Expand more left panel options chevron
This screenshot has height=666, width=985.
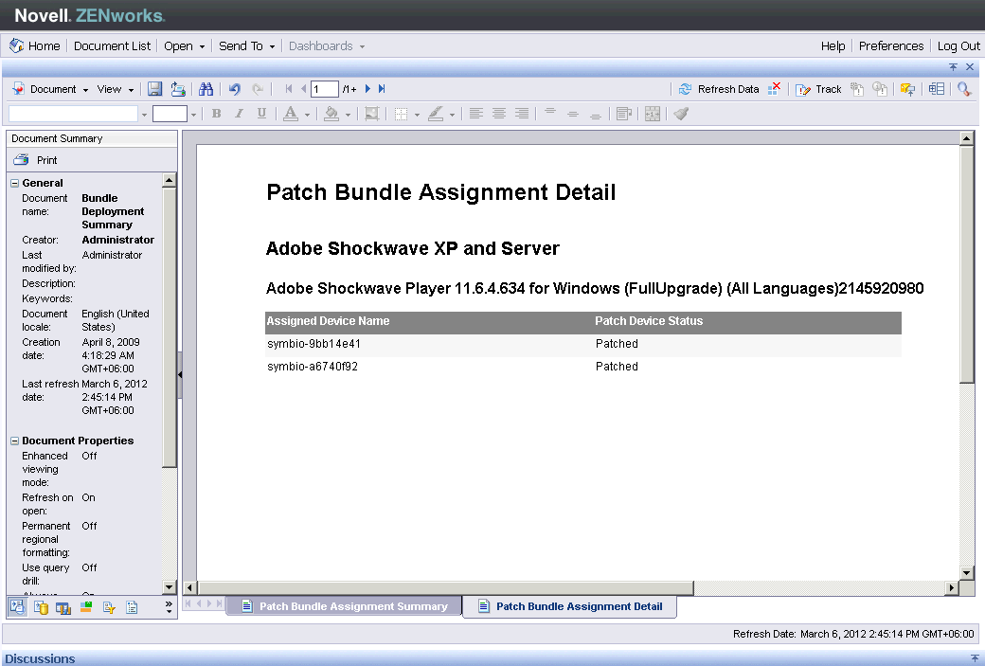[169, 607]
